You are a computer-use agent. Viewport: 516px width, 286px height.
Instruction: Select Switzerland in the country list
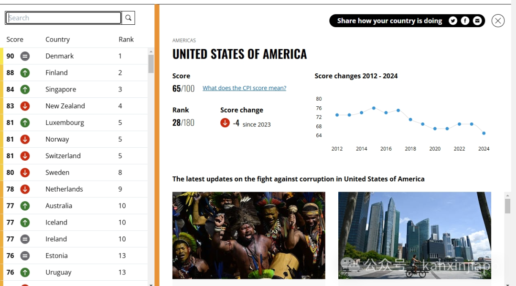click(x=63, y=156)
